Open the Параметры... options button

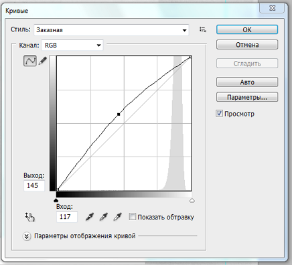click(x=247, y=97)
